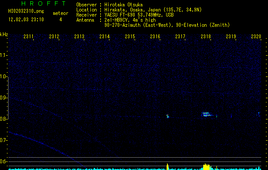Image resolution: width=268 pixels, height=170 pixels.
Task: Select the 2312 time marker
Action: tap(54, 36)
